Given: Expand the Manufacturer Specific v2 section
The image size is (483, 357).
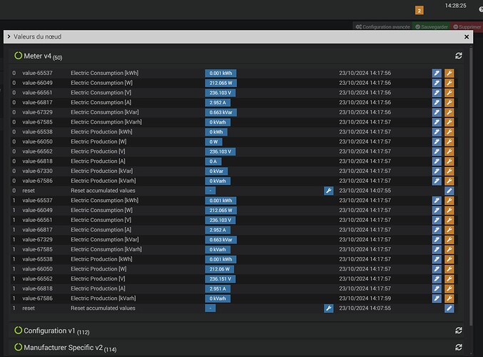Looking at the screenshot, I should tap(63, 348).
